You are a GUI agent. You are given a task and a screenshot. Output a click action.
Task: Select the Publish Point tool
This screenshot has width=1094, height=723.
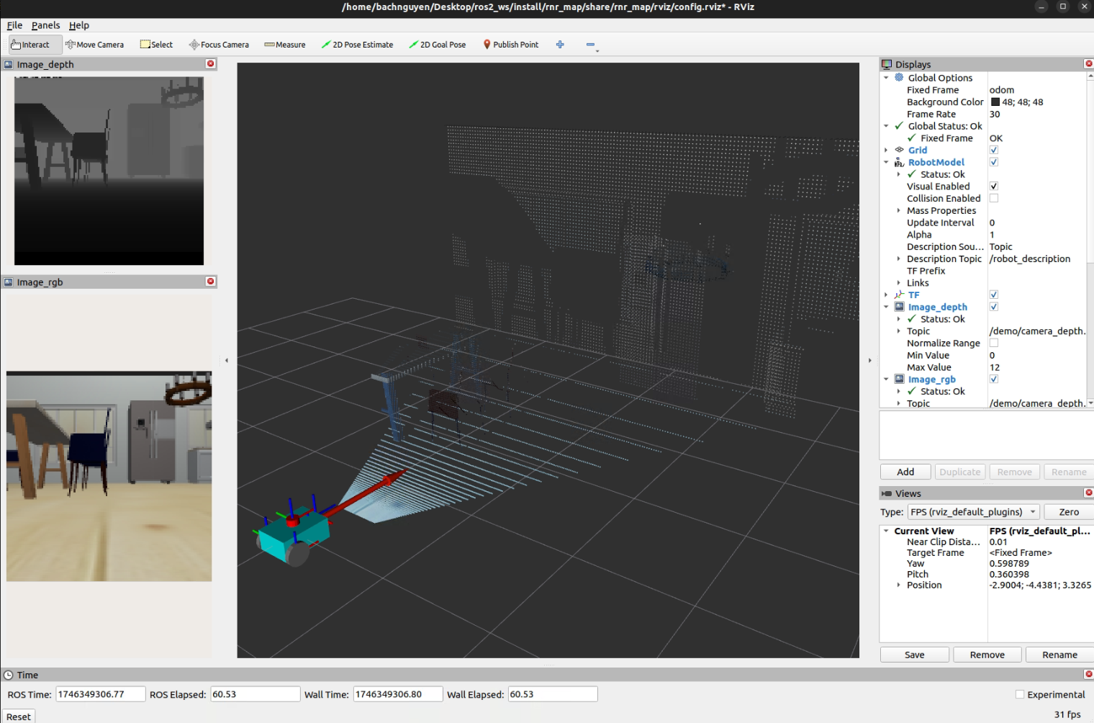click(x=510, y=45)
